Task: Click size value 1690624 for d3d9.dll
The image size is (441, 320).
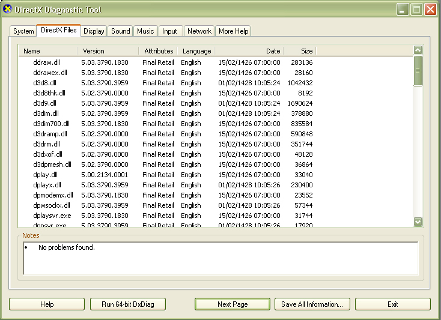Action: (x=300, y=103)
